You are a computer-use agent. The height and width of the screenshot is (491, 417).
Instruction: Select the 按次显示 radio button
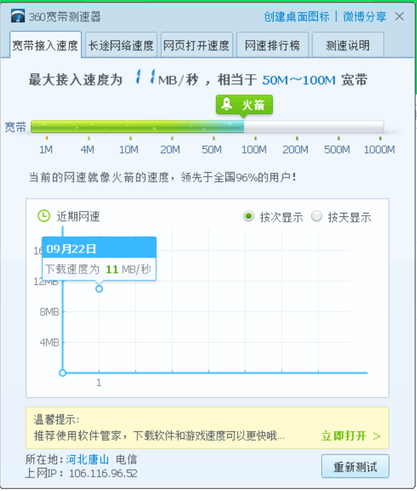tap(249, 216)
